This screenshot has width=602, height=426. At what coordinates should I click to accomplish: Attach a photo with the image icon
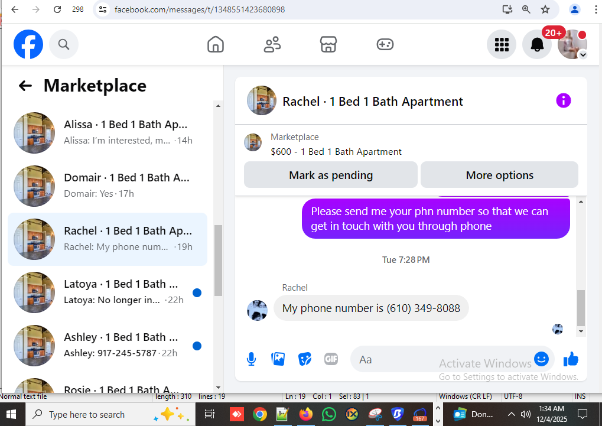tap(278, 359)
